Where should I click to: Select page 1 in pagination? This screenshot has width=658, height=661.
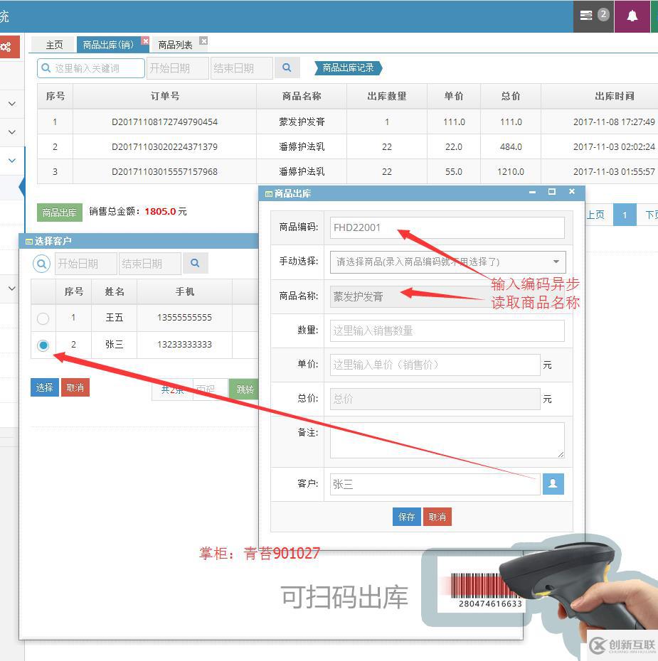click(x=625, y=215)
